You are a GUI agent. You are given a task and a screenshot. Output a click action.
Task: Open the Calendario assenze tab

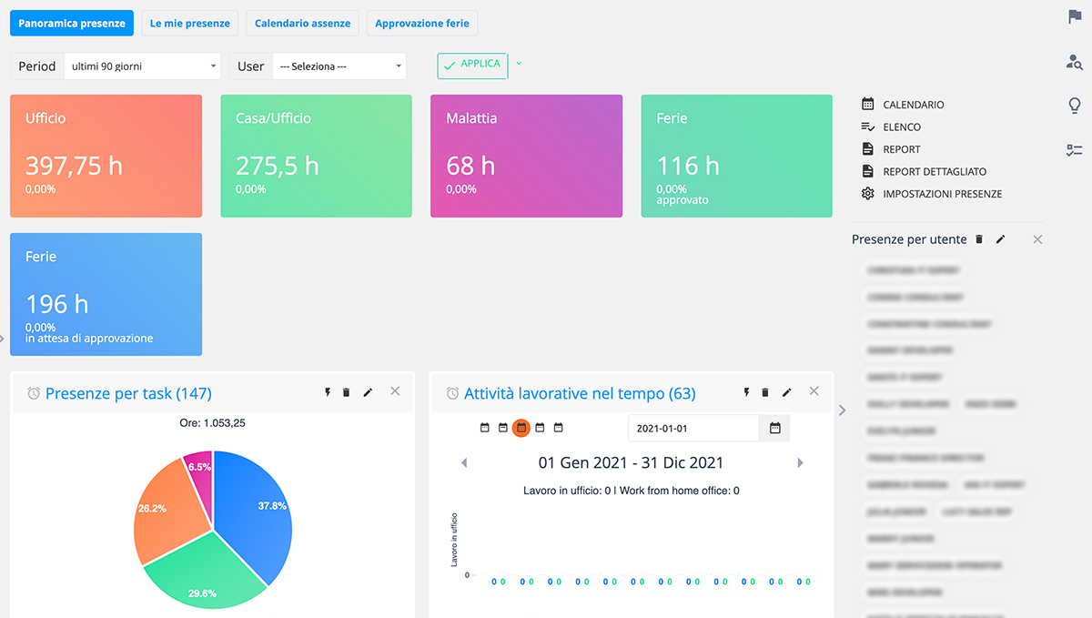(302, 24)
